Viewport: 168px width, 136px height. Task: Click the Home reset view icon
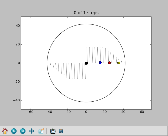tap(5, 131)
